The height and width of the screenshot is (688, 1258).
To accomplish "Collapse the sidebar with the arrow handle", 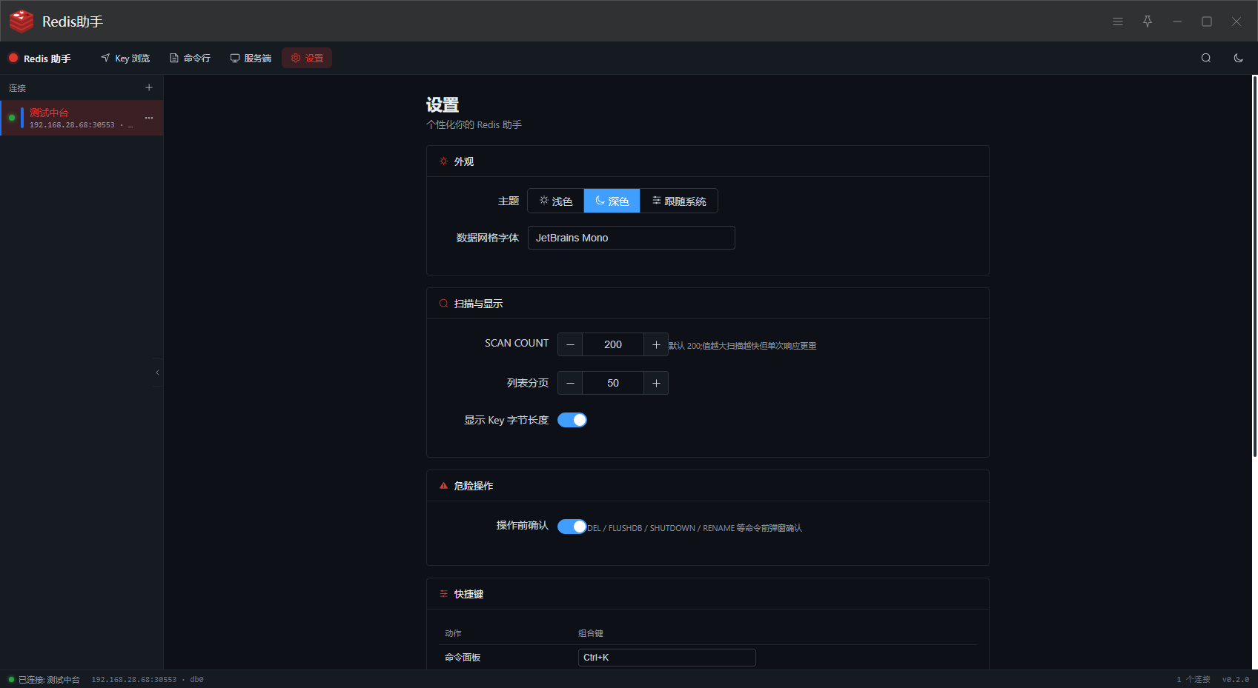I will (157, 373).
